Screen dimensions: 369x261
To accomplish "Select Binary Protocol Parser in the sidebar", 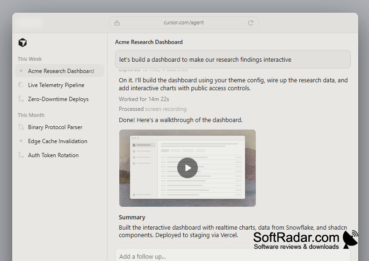I will [x=59, y=127].
